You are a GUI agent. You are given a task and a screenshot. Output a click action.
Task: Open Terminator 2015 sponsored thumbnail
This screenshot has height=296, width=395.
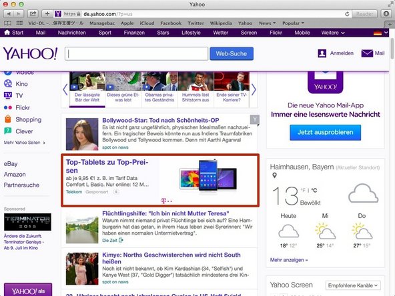[28, 222]
